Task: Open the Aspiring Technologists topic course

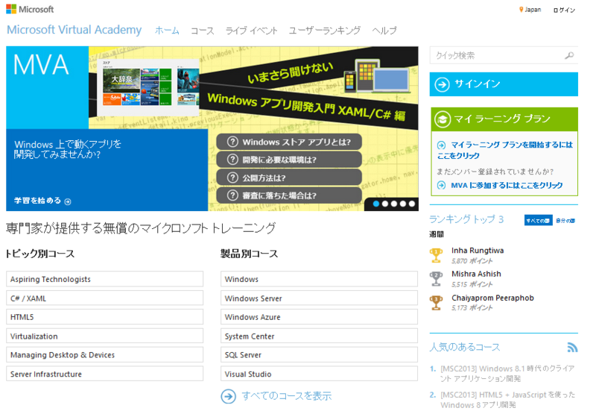Action: coord(104,279)
